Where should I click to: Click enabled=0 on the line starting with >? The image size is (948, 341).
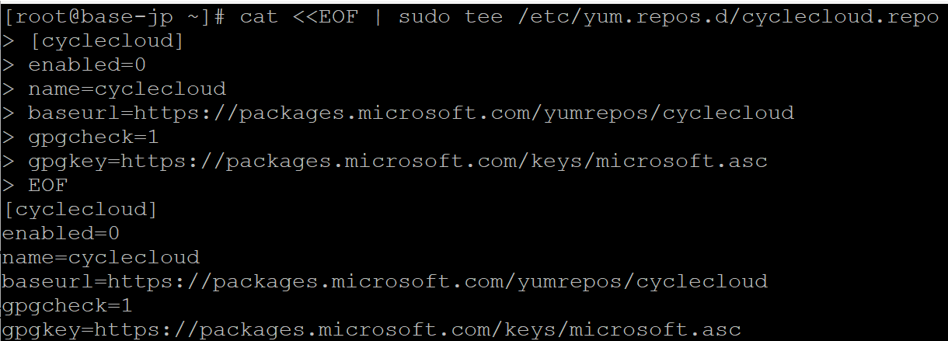coord(87,64)
